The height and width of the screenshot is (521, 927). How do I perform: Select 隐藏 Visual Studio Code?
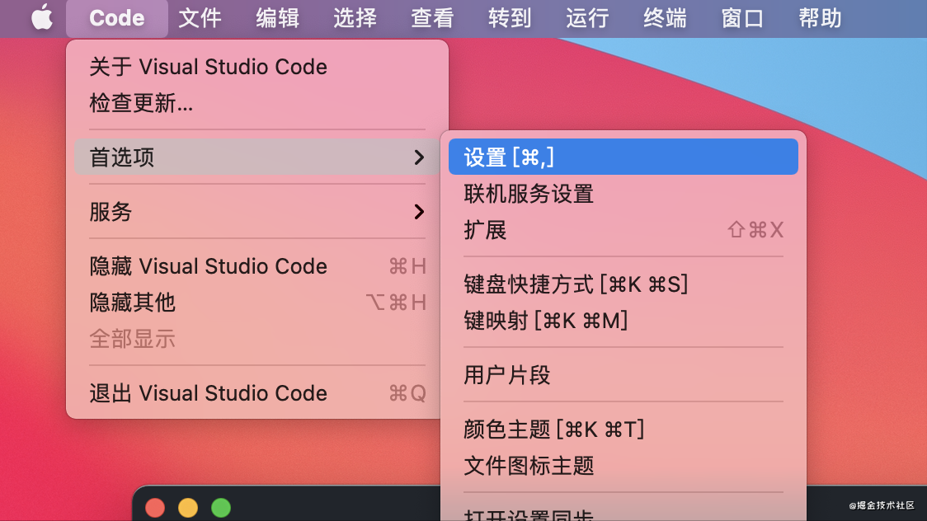pos(257,266)
